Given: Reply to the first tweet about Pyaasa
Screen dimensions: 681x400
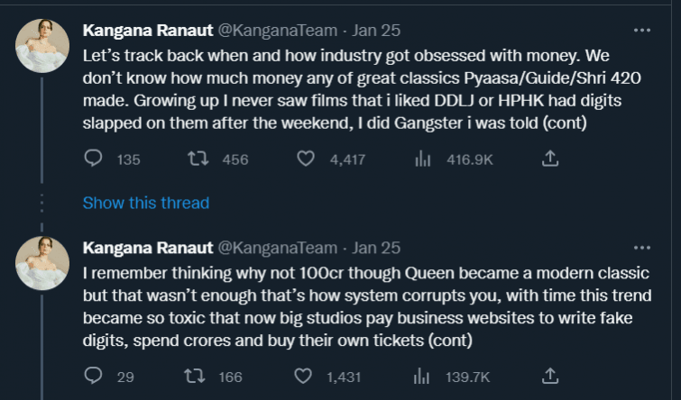Looking at the screenshot, I should 95,159.
